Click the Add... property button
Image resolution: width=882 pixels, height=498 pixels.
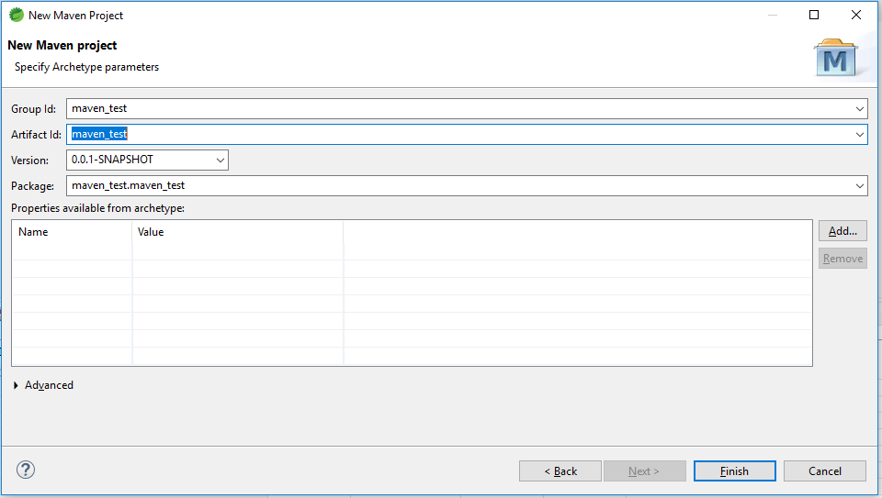(842, 231)
